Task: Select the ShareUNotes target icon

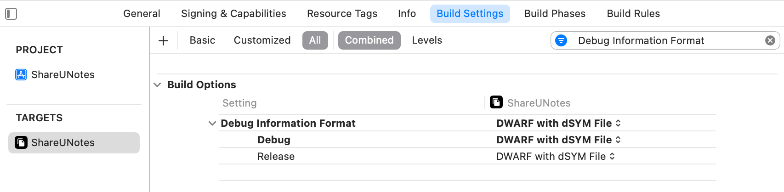Action: [21, 142]
